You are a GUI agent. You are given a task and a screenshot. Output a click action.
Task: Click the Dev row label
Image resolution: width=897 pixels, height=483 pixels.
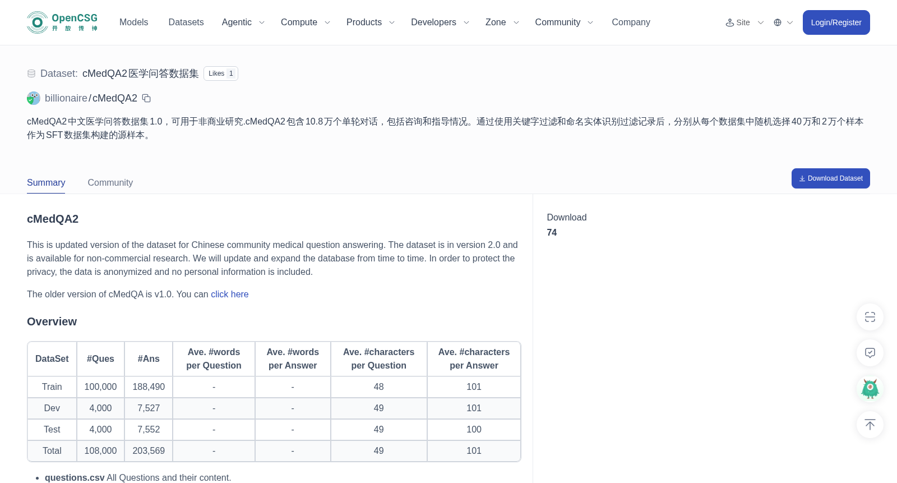(x=52, y=408)
